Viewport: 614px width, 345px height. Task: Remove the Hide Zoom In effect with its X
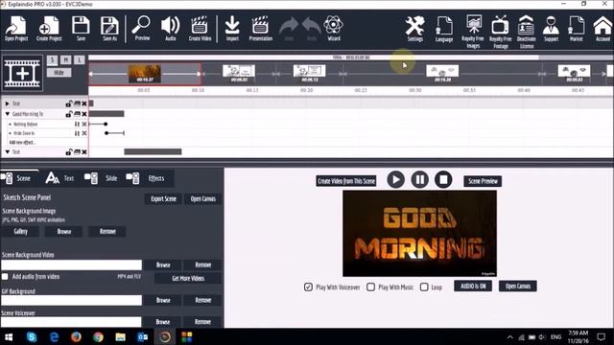[84, 133]
